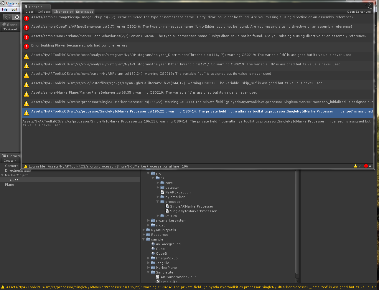Toggle Clear on play in Console
379x290 pixels.
click(63, 12)
